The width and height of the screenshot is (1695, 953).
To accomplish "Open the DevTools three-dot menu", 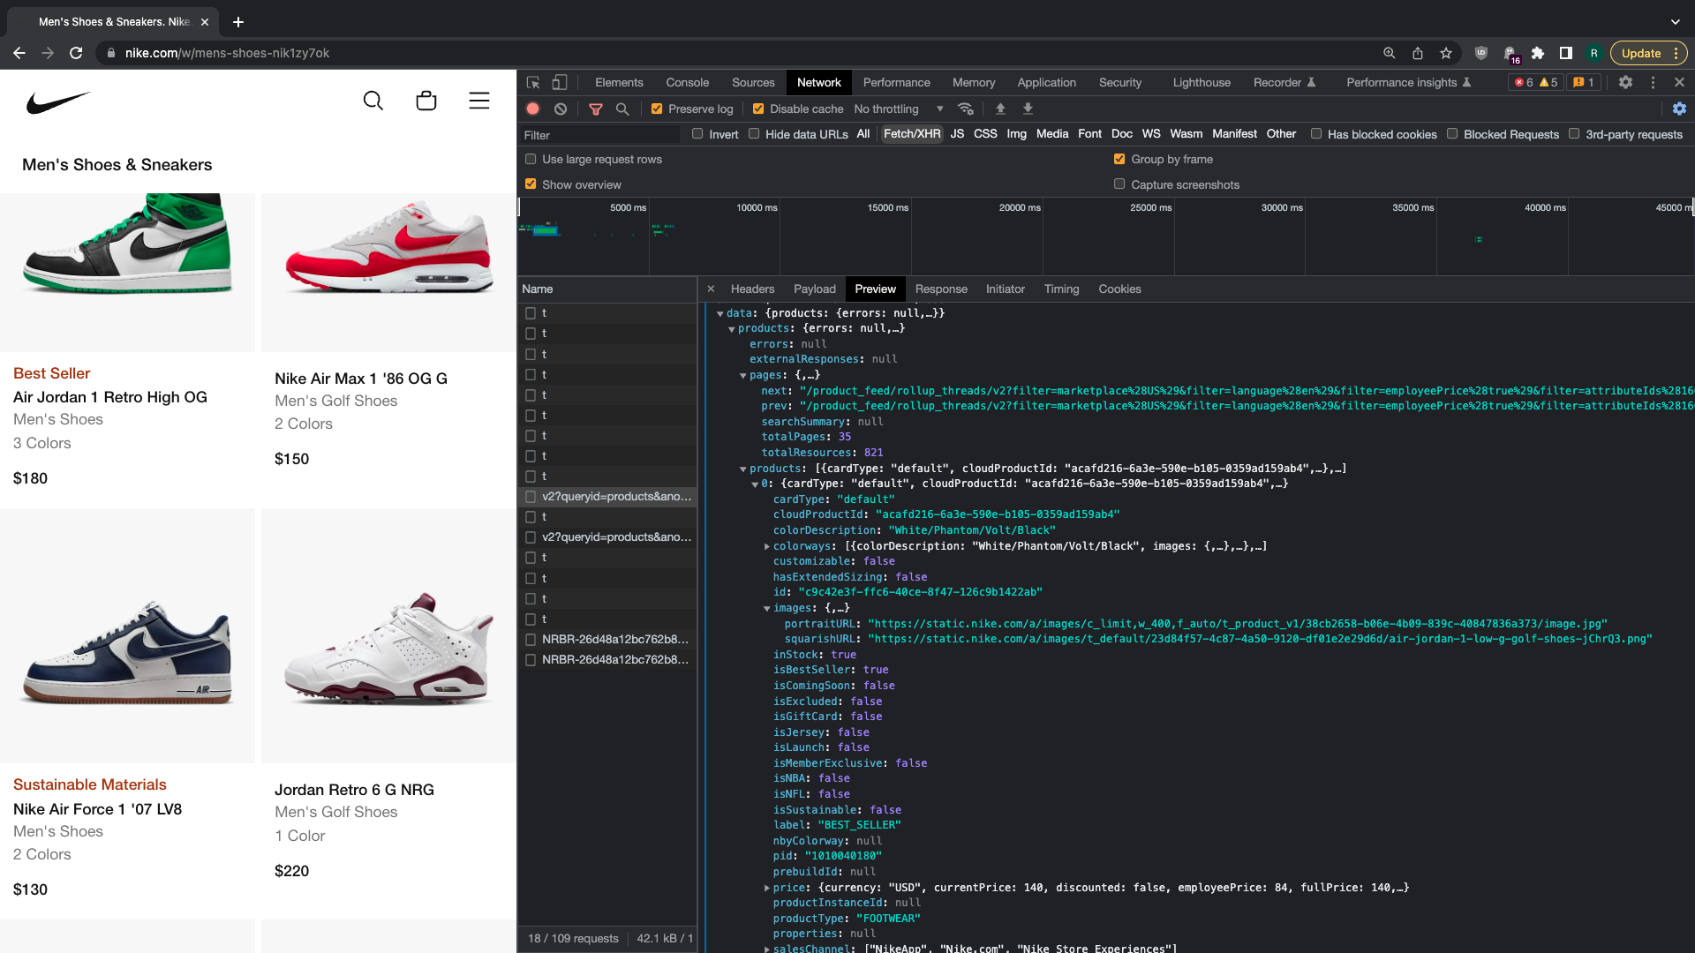I will click(1654, 82).
